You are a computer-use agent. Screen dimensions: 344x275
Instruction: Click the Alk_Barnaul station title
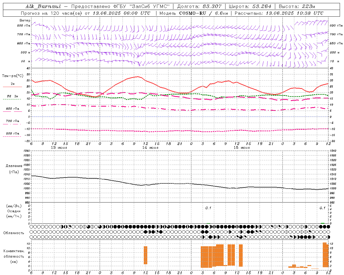pyautogui.click(x=43, y=6)
